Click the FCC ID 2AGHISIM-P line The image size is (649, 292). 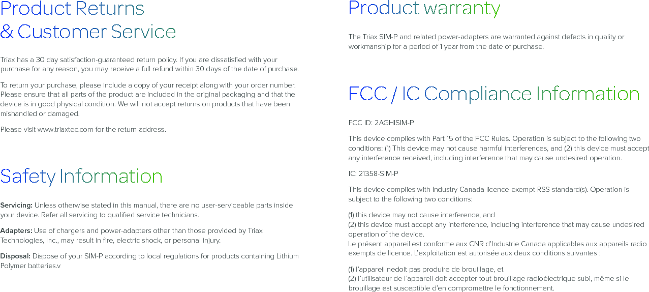(381, 123)
